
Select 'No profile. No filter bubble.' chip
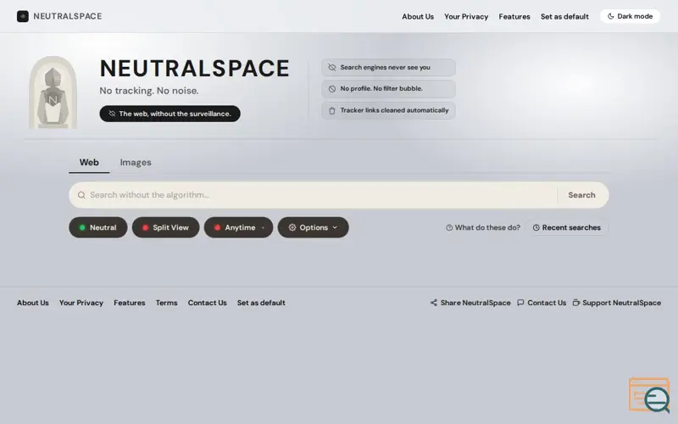point(388,89)
